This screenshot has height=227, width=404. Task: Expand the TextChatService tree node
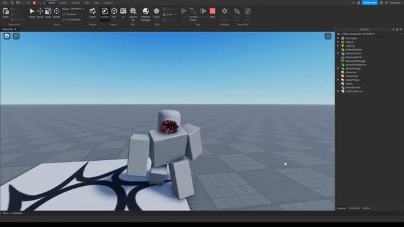pos(338,91)
